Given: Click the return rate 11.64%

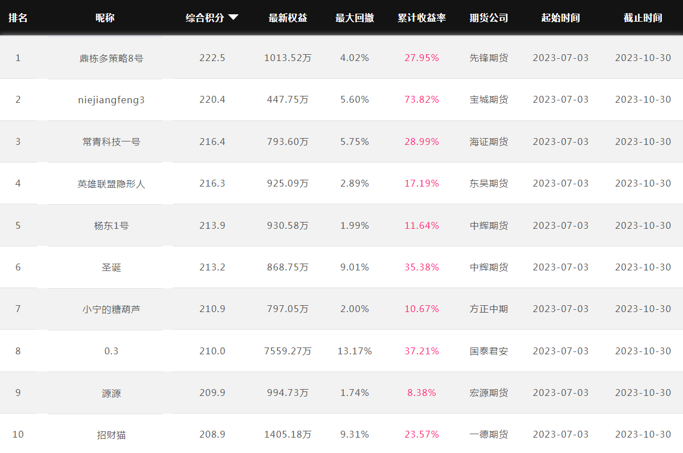Looking at the screenshot, I should coord(421,225).
